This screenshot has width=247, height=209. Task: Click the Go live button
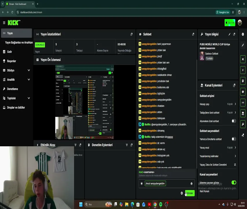230,23
